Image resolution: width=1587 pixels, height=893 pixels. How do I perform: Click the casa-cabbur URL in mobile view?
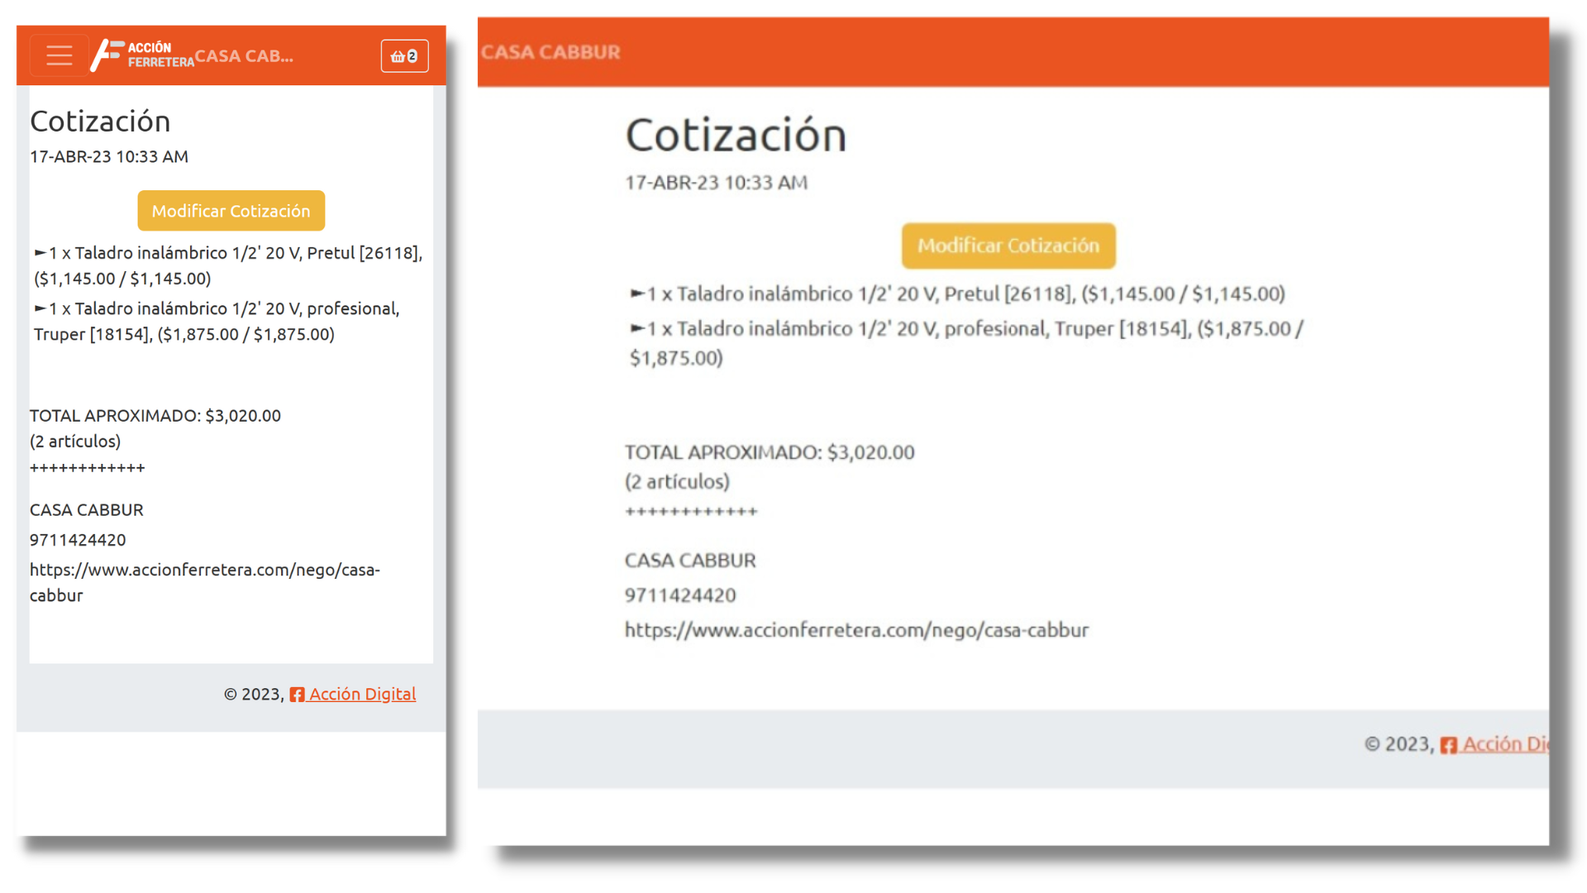(204, 570)
